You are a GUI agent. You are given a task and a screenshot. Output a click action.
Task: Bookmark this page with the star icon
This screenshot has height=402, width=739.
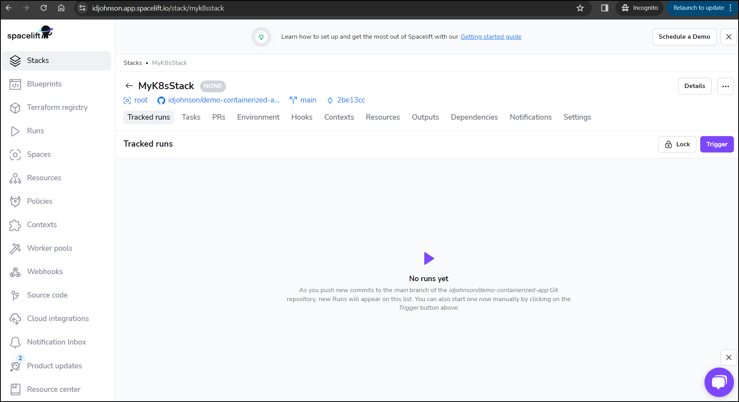click(x=580, y=8)
